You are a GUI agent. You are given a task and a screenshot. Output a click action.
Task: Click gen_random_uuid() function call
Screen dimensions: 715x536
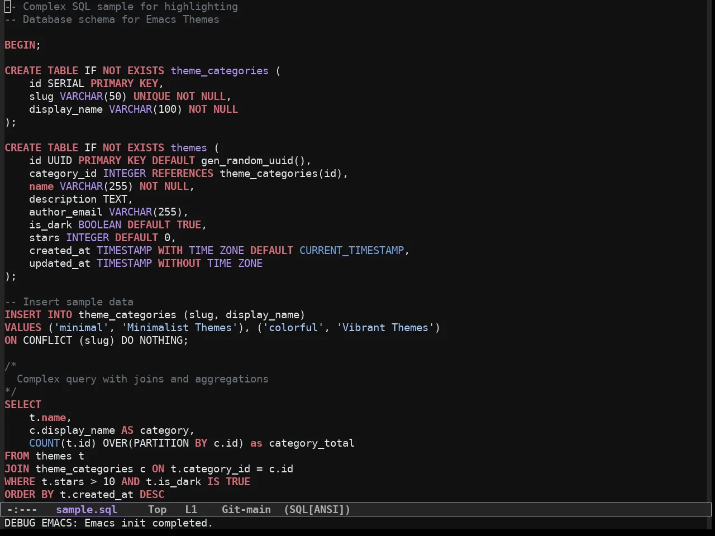[253, 161]
